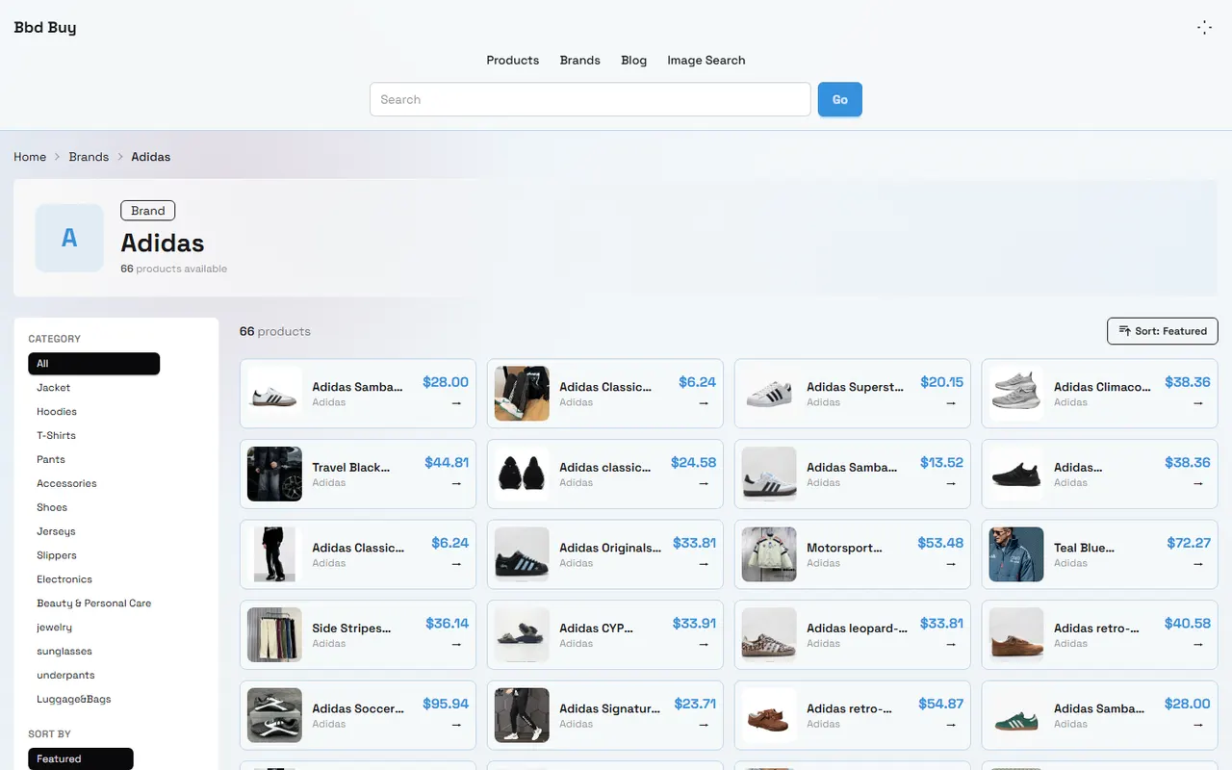Click '66 products available' text
This screenshot has width=1232, height=770.
coord(174,269)
